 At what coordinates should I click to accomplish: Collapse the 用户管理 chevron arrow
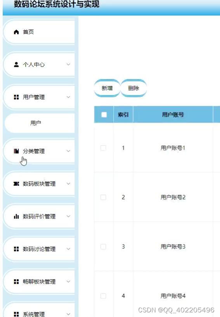tap(68, 97)
